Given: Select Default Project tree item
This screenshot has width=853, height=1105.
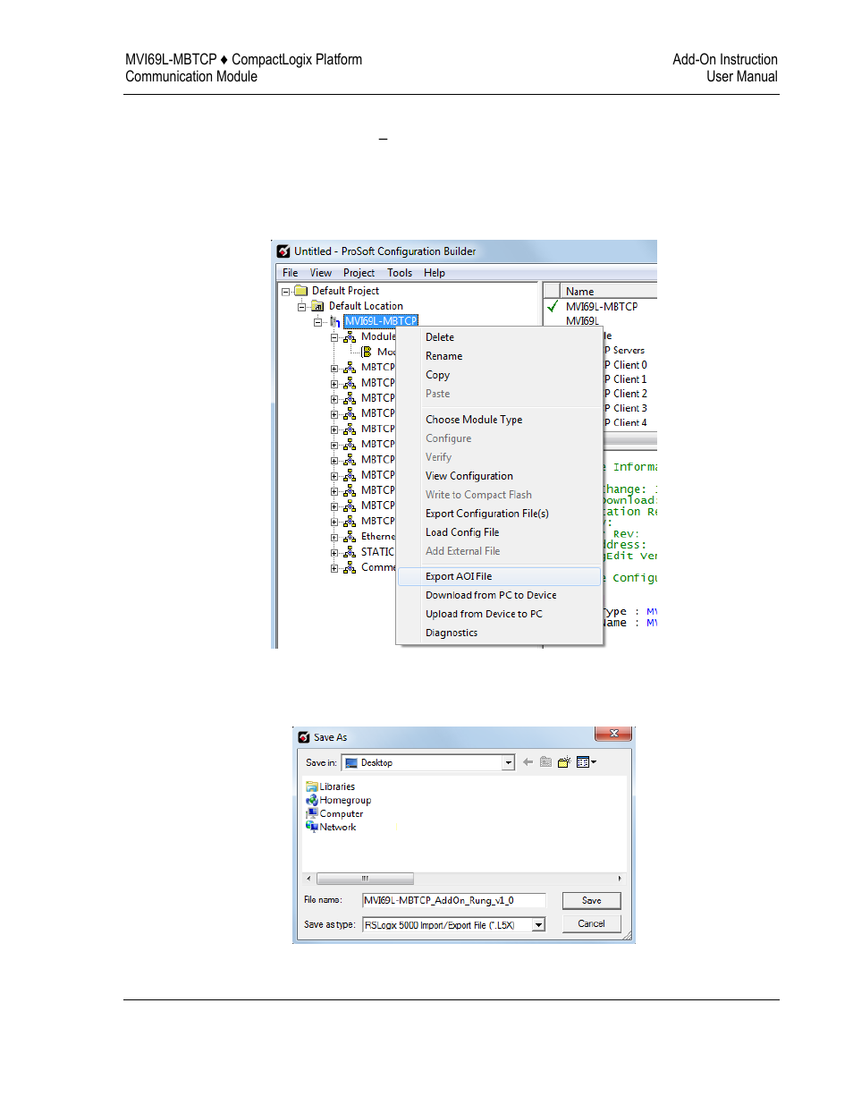Looking at the screenshot, I should tap(345, 291).
